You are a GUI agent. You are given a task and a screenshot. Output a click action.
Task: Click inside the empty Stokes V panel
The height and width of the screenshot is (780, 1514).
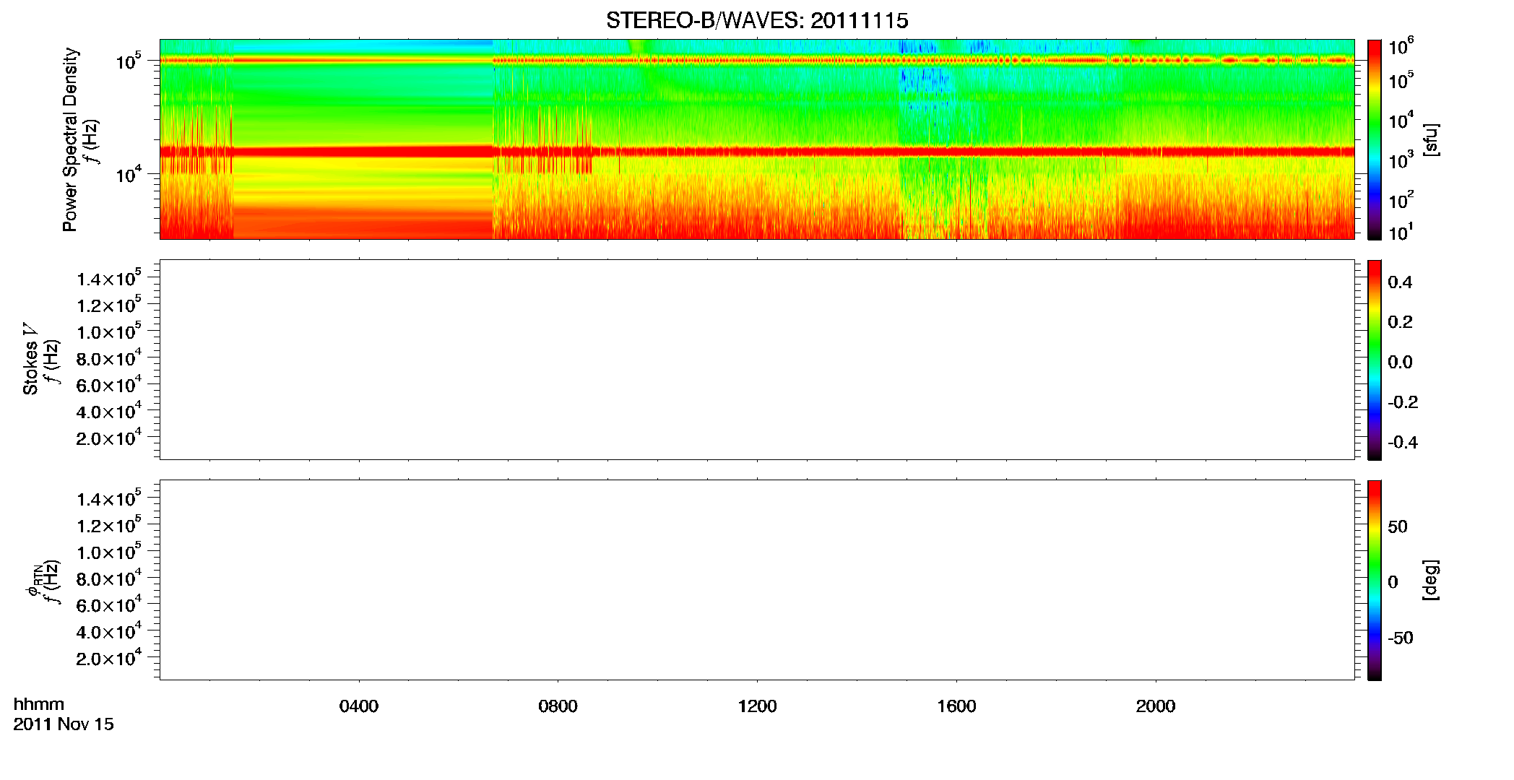coord(757,360)
